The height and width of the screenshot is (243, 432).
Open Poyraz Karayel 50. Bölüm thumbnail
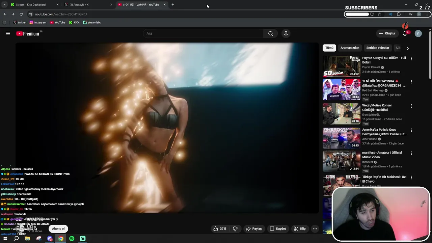click(341, 66)
